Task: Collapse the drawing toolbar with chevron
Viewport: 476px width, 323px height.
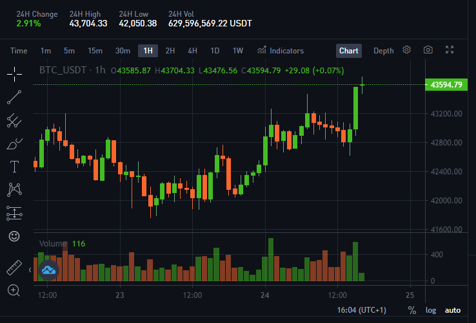Action: coord(30,270)
